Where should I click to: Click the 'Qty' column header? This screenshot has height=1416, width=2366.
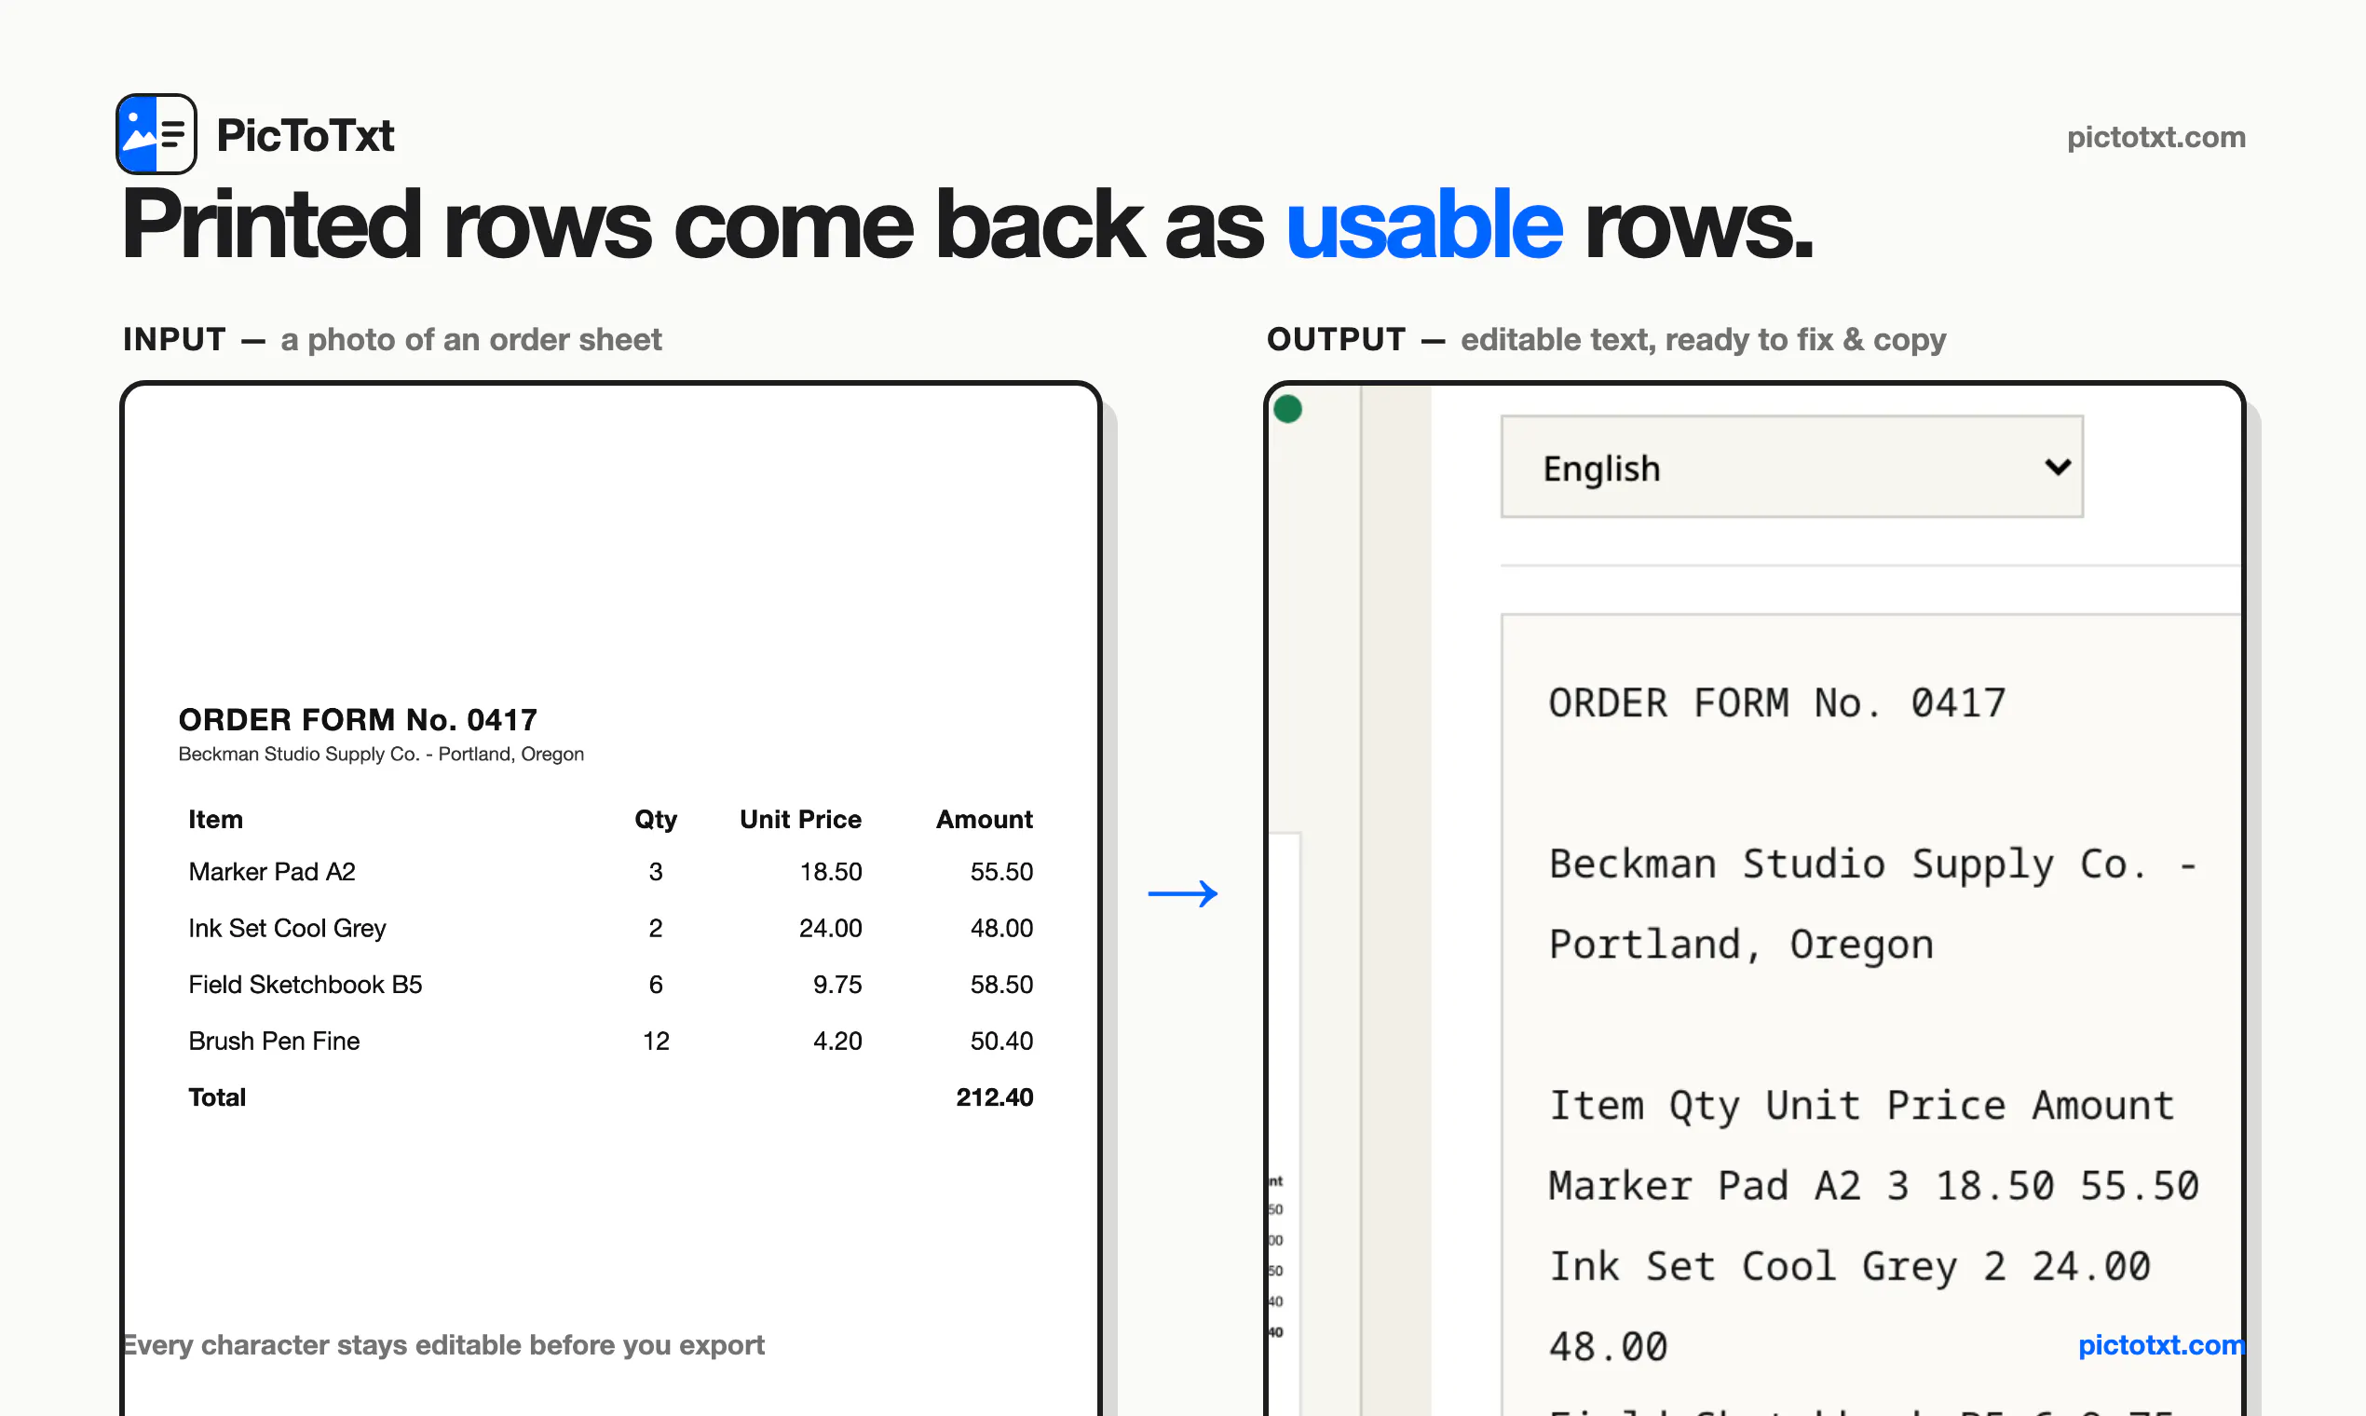[656, 820]
